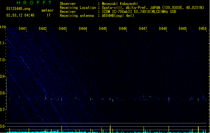
Task: Click the 0448 time marker
Action: 163,29
